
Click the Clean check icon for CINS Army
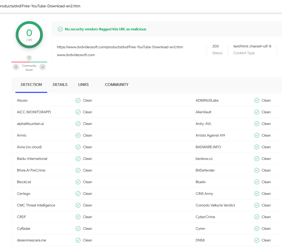[257, 194]
